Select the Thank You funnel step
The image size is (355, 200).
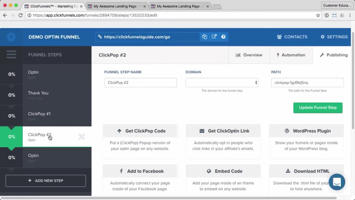[x=46, y=95]
